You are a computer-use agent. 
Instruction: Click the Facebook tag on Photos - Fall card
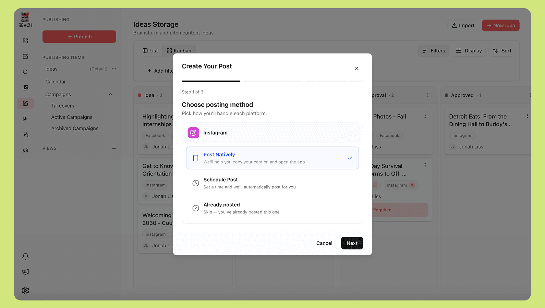click(x=389, y=136)
